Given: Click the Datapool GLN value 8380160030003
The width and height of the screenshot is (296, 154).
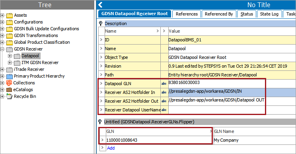Looking at the screenshot, I should click(184, 82).
